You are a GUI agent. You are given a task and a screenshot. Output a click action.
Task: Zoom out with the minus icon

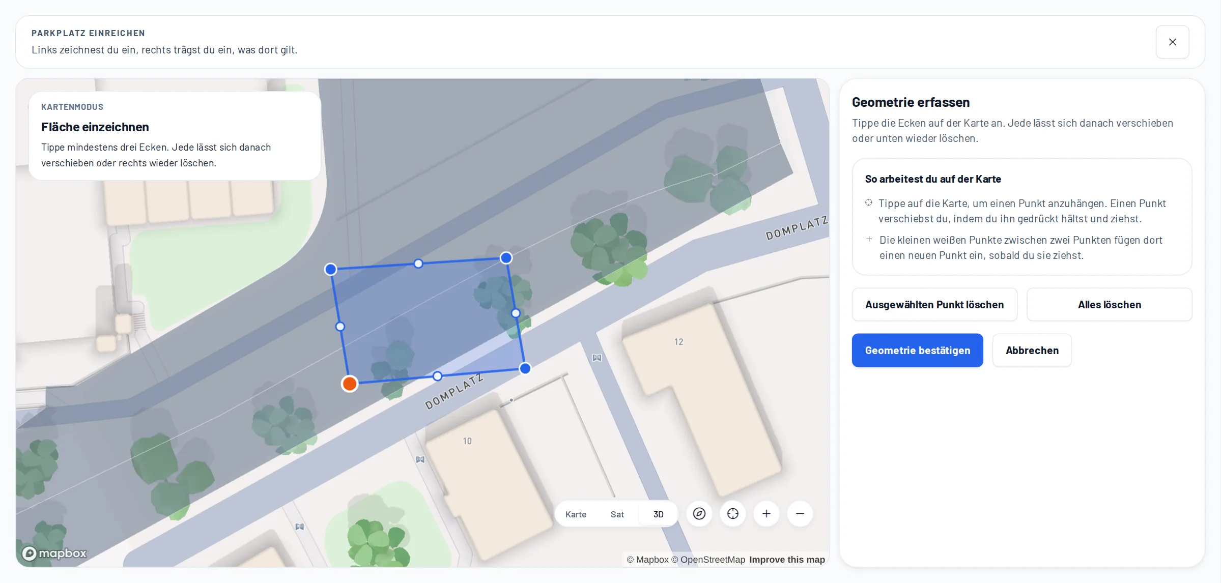[x=800, y=514]
